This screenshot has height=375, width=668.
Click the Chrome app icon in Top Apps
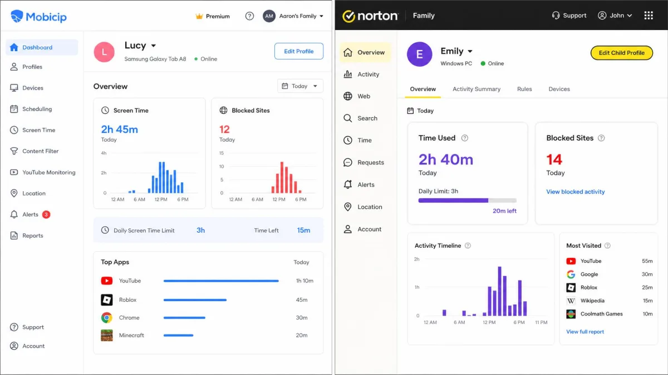pos(106,318)
